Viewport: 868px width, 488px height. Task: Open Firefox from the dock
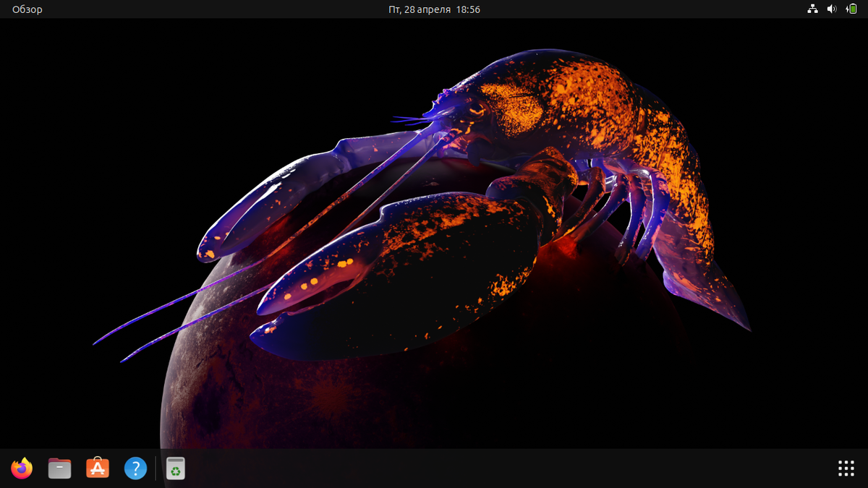point(22,468)
